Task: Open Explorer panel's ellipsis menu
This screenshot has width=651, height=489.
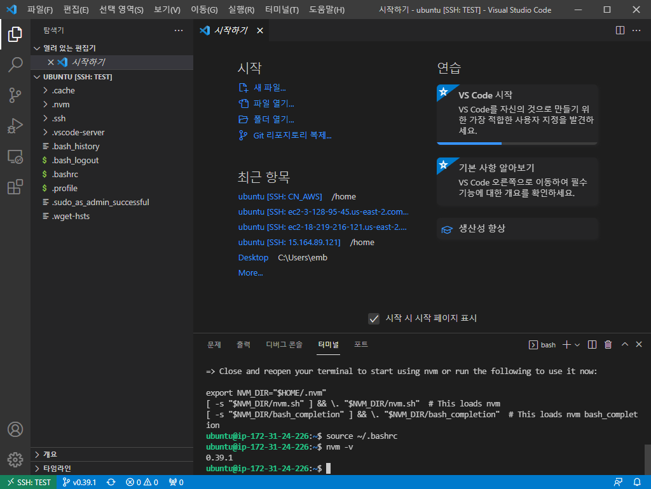Action: click(179, 30)
